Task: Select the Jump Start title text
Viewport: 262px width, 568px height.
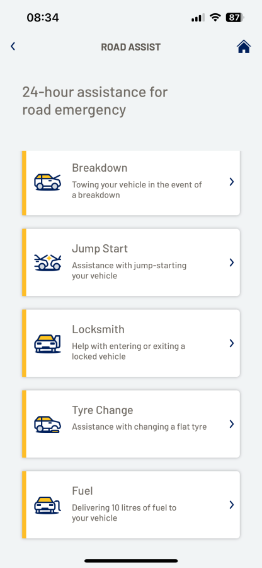Action: tap(100, 249)
